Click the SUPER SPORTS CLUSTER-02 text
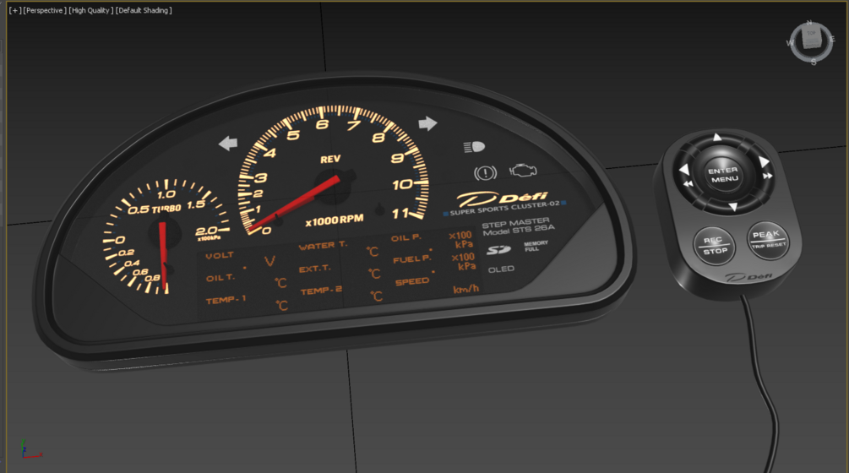 coord(504,208)
